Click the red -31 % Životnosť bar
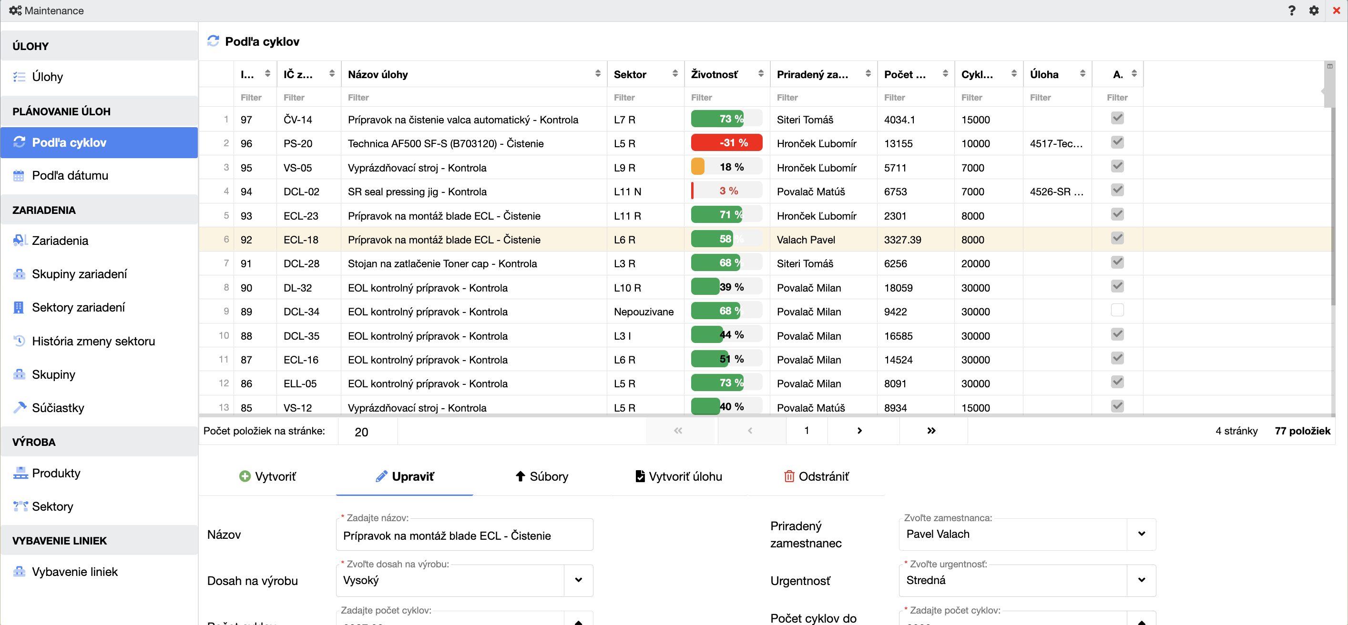This screenshot has width=1348, height=625. 726,143
